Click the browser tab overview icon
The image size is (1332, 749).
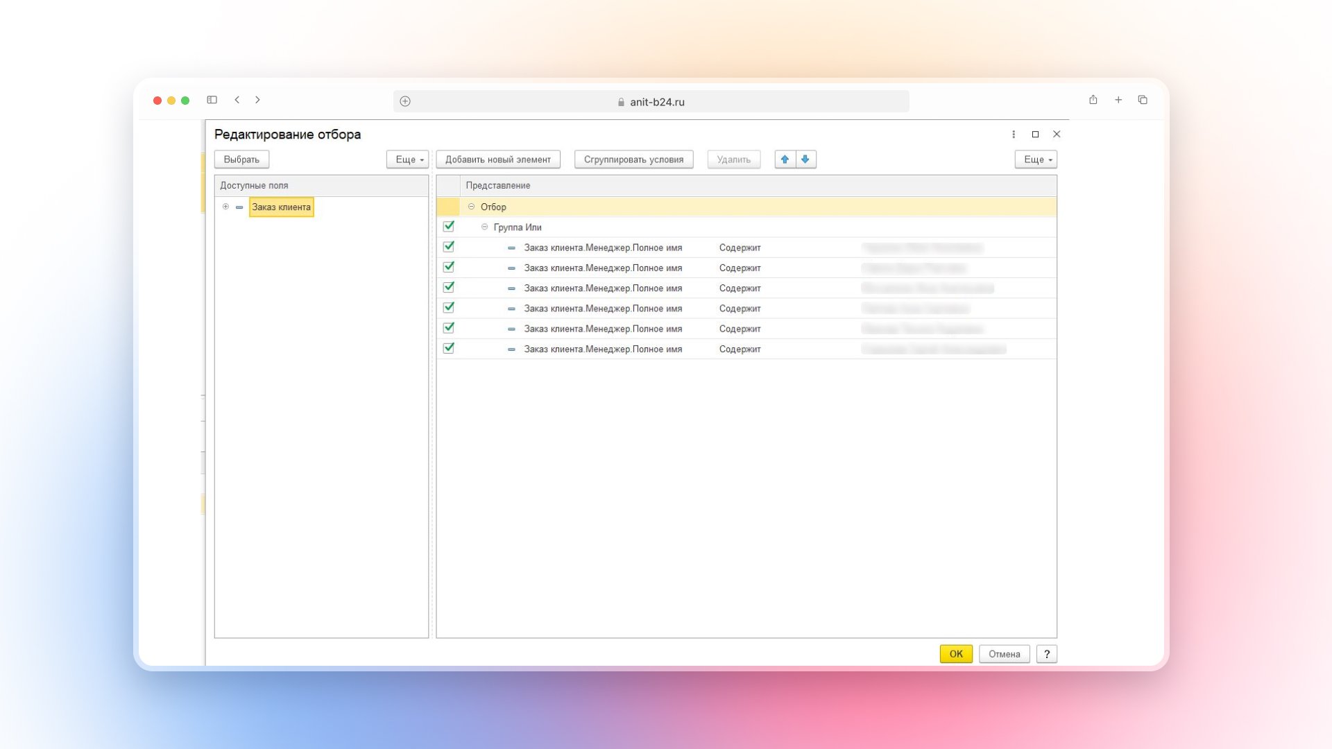tap(1143, 100)
